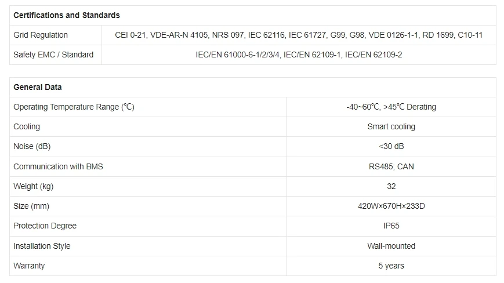
Task: Click the Certifications and Standards header
Action: (x=67, y=15)
